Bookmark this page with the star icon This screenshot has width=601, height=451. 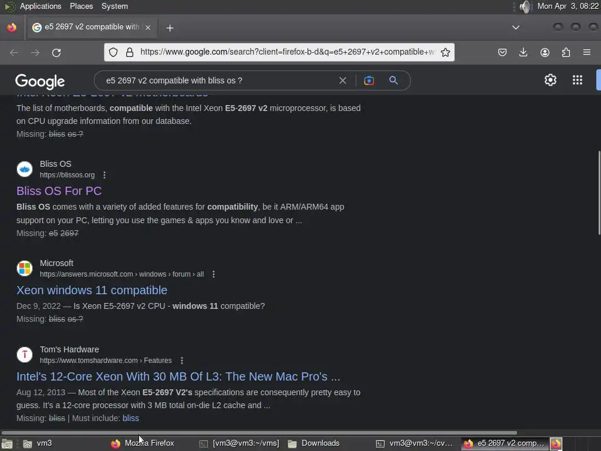coord(445,52)
